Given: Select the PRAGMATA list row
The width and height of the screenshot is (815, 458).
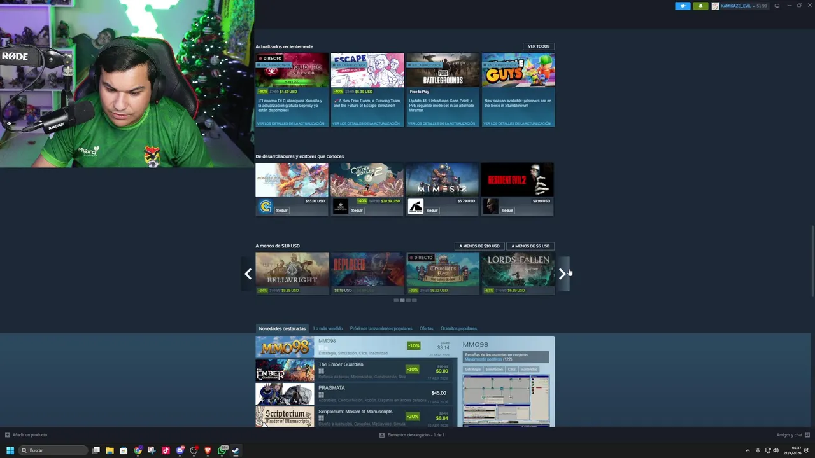Looking at the screenshot, I should tap(353, 394).
